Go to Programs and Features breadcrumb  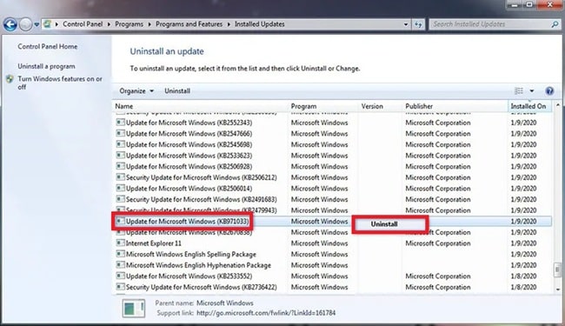click(189, 24)
